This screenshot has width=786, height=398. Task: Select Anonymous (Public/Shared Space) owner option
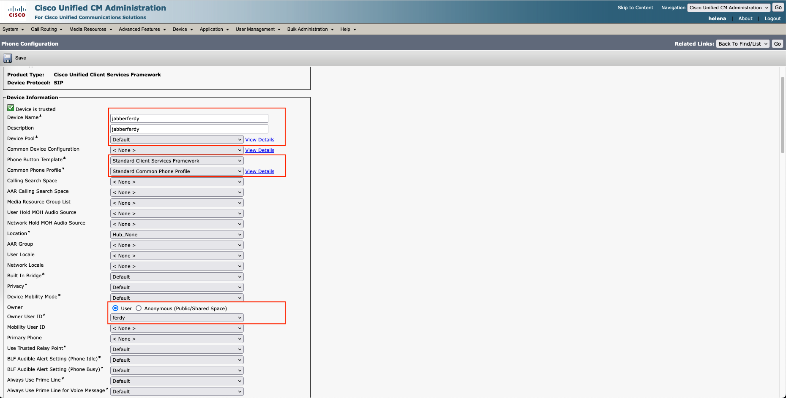coord(139,309)
